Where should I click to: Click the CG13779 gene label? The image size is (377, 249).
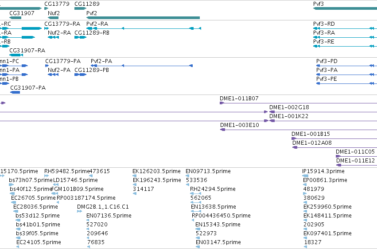tap(57, 4)
